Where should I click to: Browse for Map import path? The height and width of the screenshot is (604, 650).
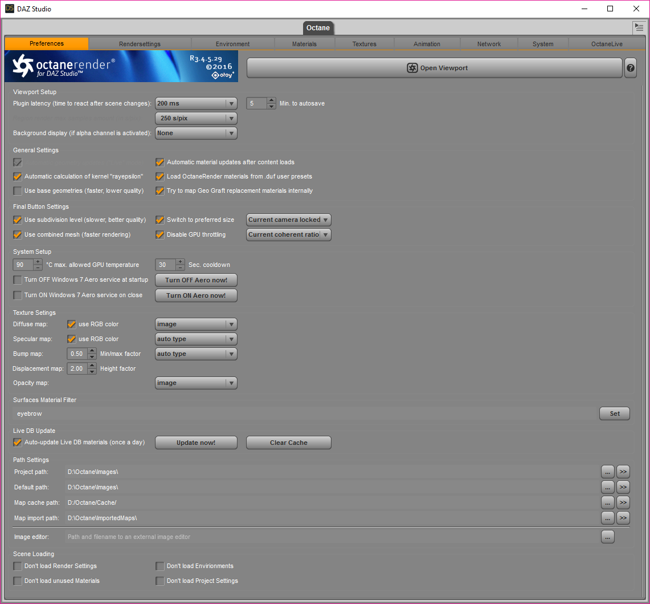[607, 518]
